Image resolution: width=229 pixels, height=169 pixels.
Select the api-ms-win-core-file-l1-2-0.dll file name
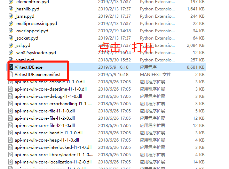45,118
